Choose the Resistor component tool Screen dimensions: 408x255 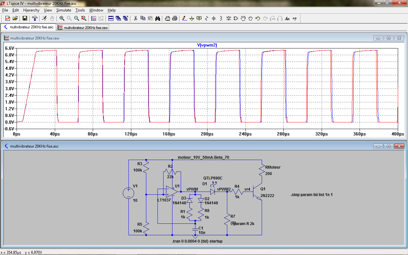pyautogui.click(x=207, y=18)
